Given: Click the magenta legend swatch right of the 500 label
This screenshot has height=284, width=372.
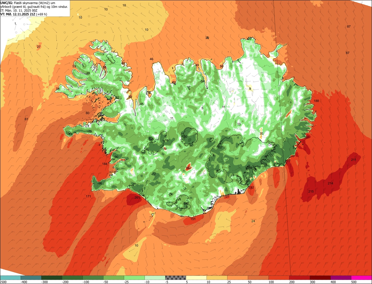Looking at the screenshot, I should point(362,278).
